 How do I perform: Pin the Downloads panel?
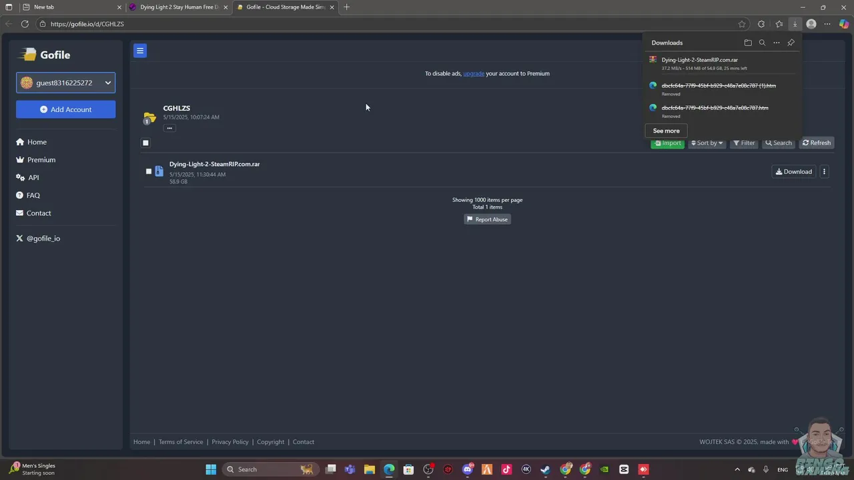pyautogui.click(x=791, y=43)
